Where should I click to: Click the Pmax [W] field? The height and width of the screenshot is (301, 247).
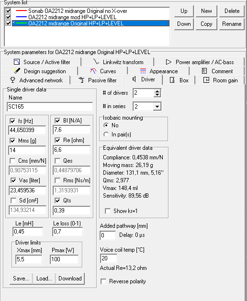[64, 259]
